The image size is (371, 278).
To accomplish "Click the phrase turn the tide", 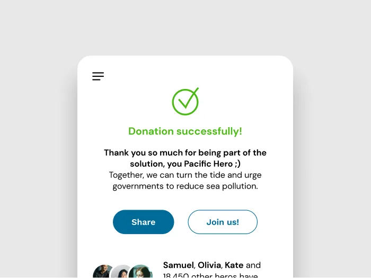I will click(200, 175).
